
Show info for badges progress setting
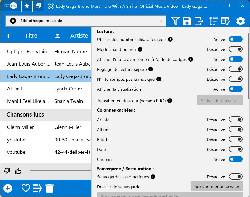coord(190,59)
